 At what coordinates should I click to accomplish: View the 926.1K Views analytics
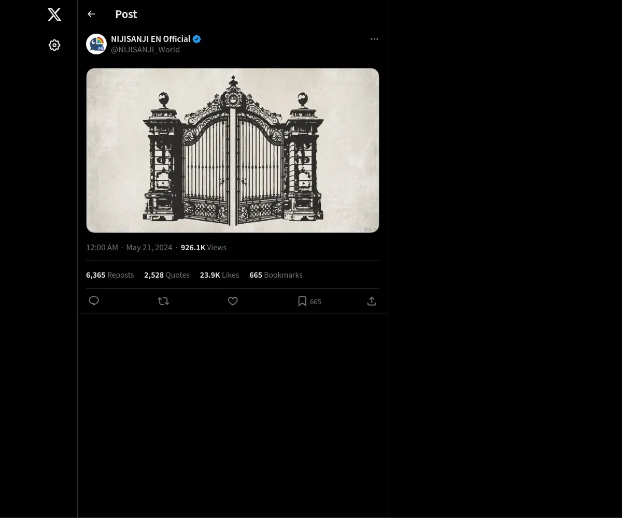(x=204, y=248)
